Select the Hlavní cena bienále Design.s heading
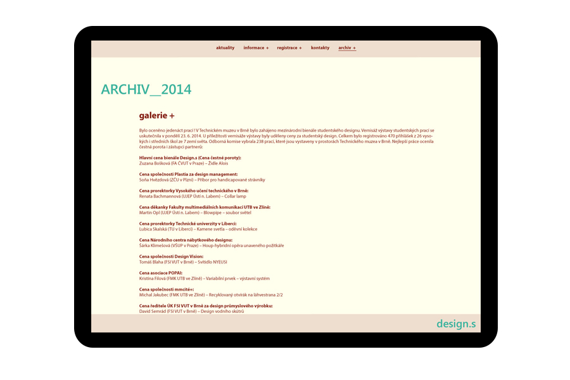Viewport: 570px width, 380px height. [190, 158]
